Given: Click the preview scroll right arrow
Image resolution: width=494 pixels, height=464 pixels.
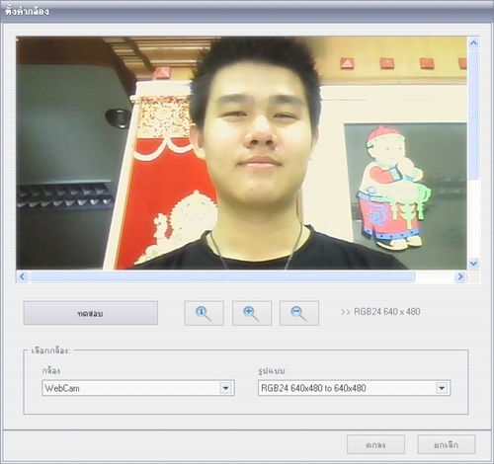Looking at the screenshot, I should pyautogui.click(x=460, y=276).
